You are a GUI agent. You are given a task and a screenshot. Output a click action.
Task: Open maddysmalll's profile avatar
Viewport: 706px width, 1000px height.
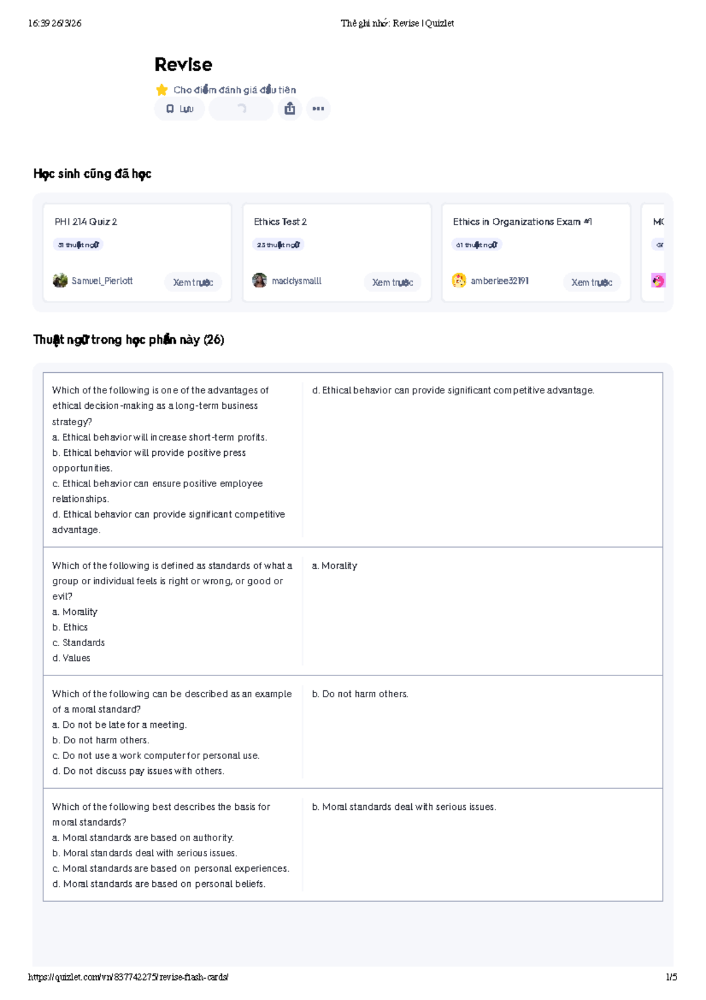click(259, 281)
